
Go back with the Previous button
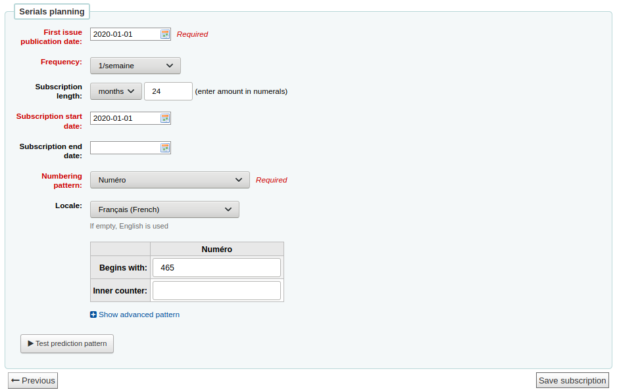[33, 380]
